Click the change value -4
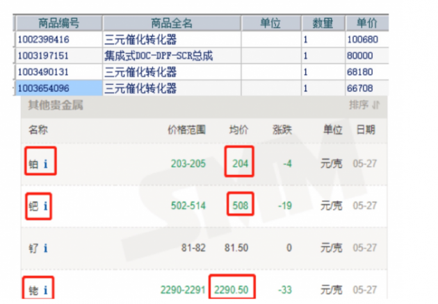Screen dimensions: 438x304 pos(287,163)
